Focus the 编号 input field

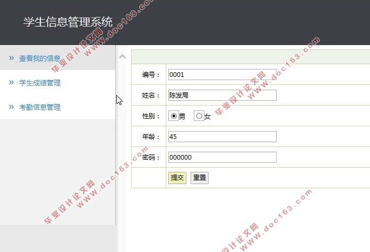[222, 74]
